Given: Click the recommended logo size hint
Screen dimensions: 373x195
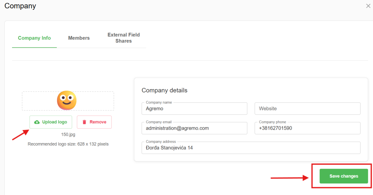Looking at the screenshot, I should point(68,144).
